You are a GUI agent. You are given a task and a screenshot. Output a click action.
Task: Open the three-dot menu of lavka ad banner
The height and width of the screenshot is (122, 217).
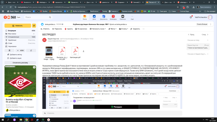(x=210, y=24)
